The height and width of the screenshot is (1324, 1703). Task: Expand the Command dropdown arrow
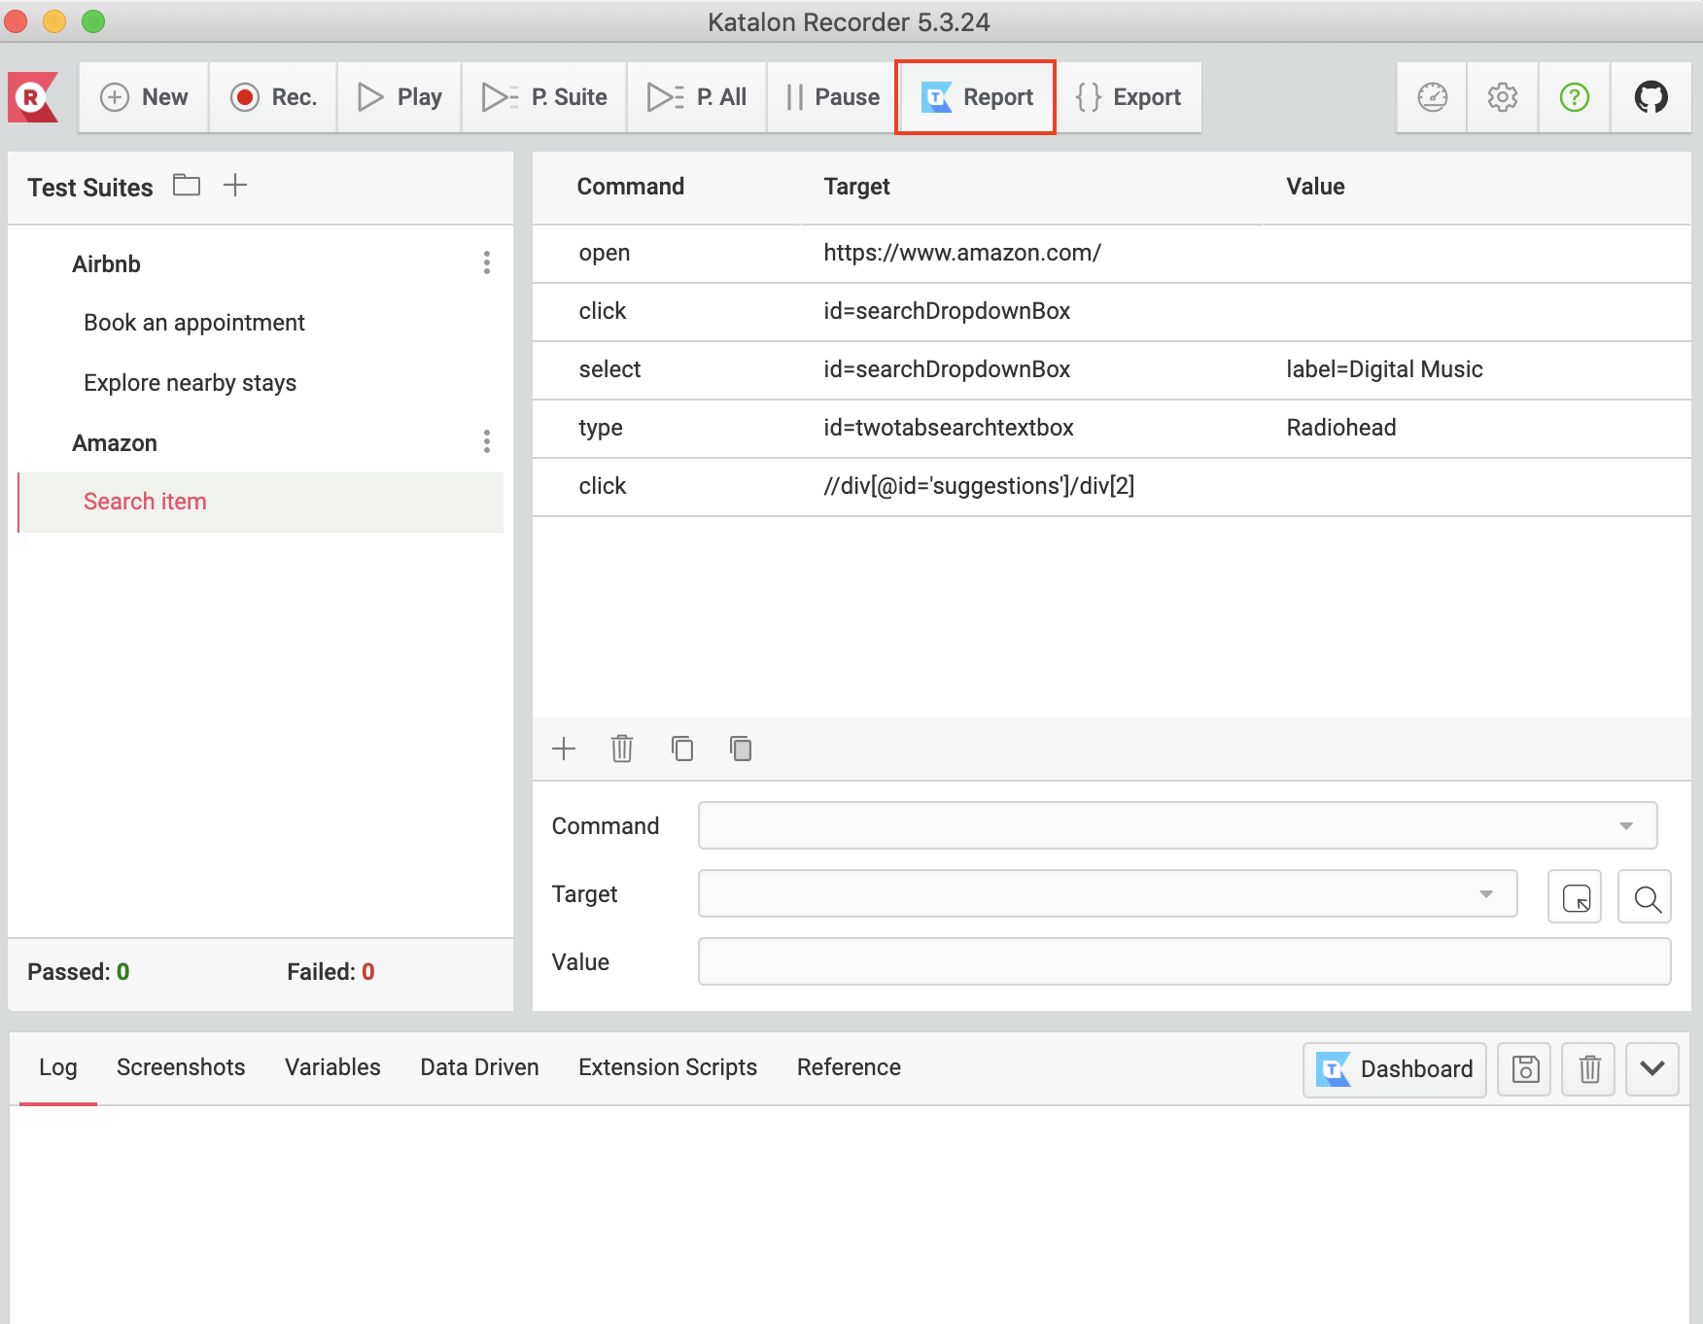point(1626,825)
